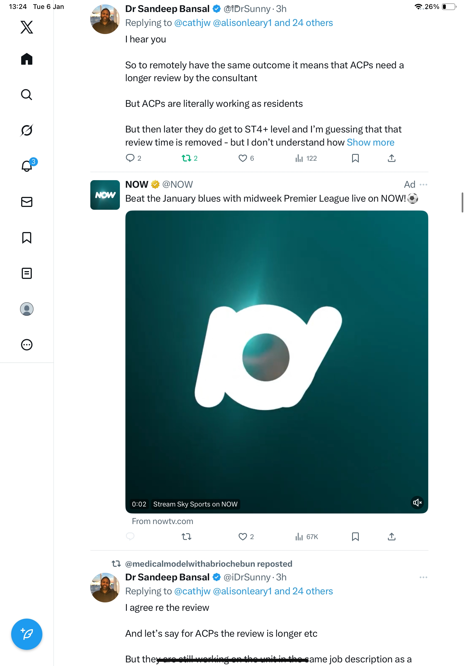Unmute the NOW ad video
This screenshot has width=465, height=666.
point(417,502)
